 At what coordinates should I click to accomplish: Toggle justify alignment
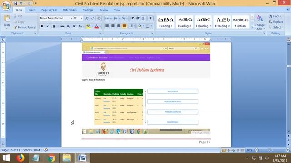pos(125,26)
